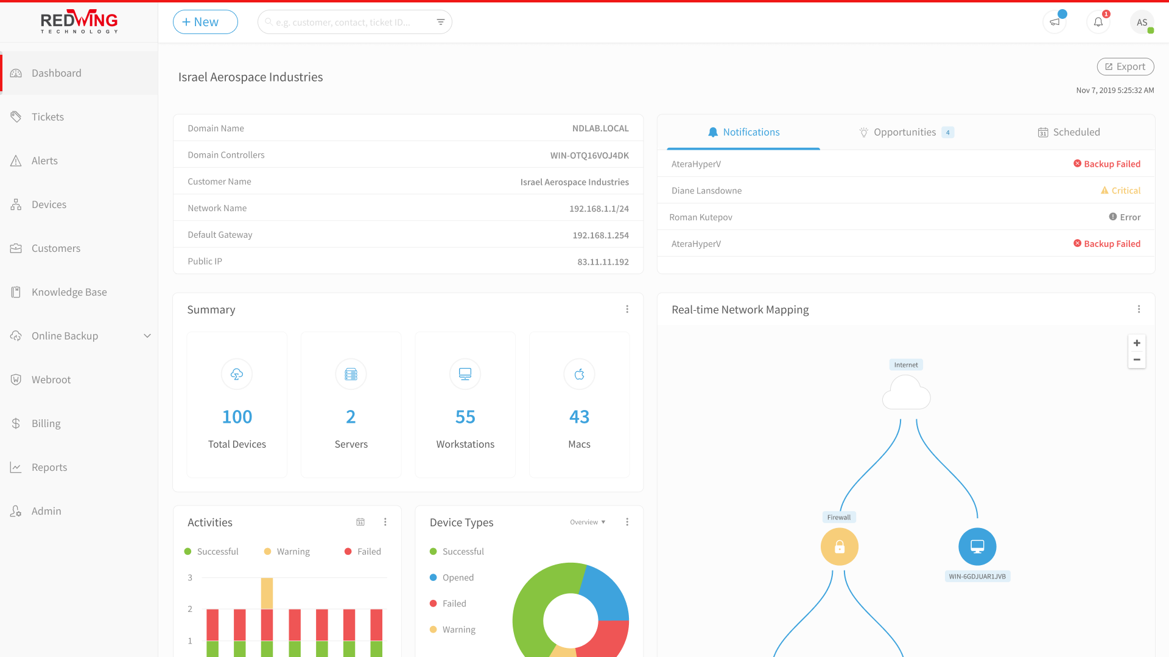Zoom in on network map
The height and width of the screenshot is (657, 1169).
point(1137,343)
